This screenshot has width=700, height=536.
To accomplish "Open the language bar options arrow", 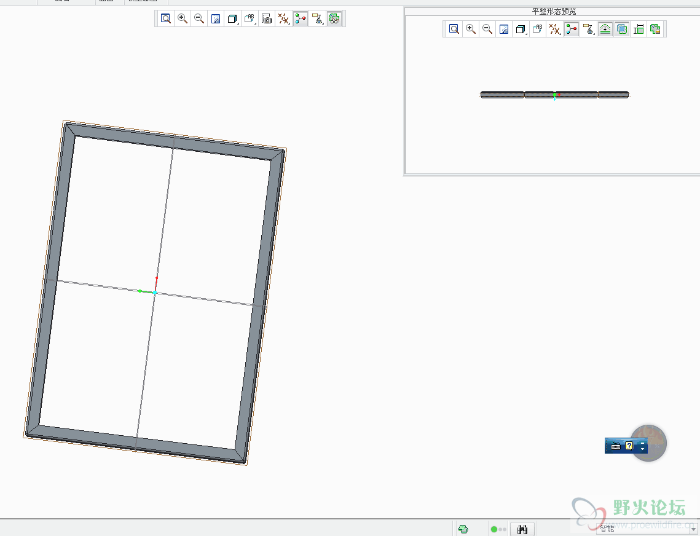I will coord(643,449).
